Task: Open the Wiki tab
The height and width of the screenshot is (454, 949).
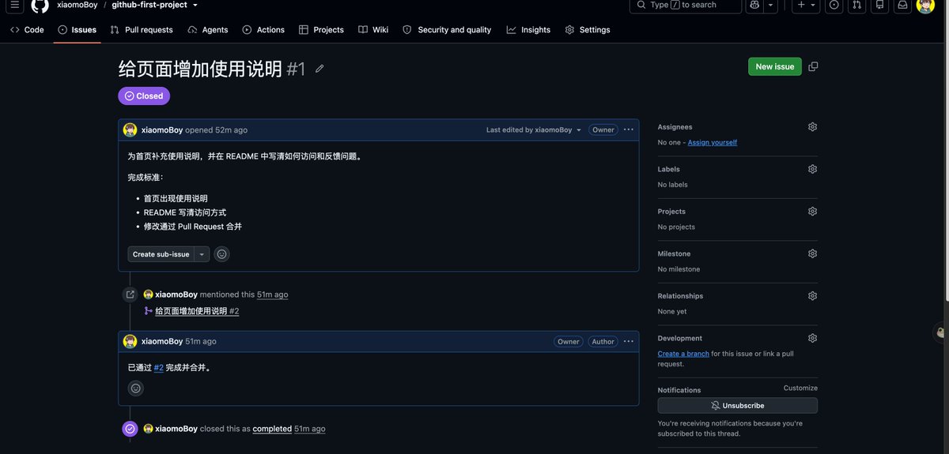Action: pyautogui.click(x=373, y=30)
